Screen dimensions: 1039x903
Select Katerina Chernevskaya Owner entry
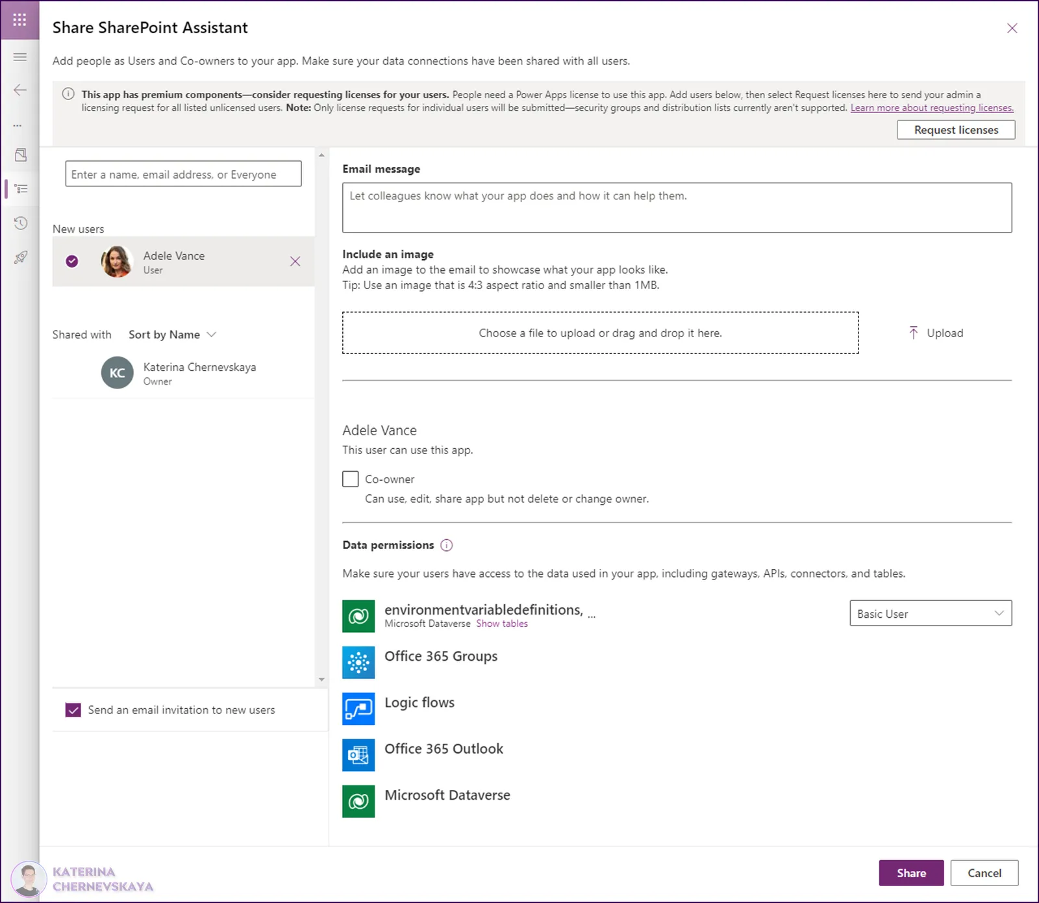pos(183,373)
